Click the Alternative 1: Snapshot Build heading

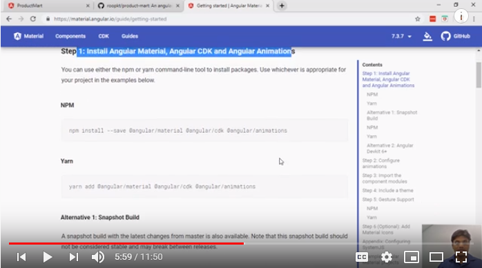[100, 218]
